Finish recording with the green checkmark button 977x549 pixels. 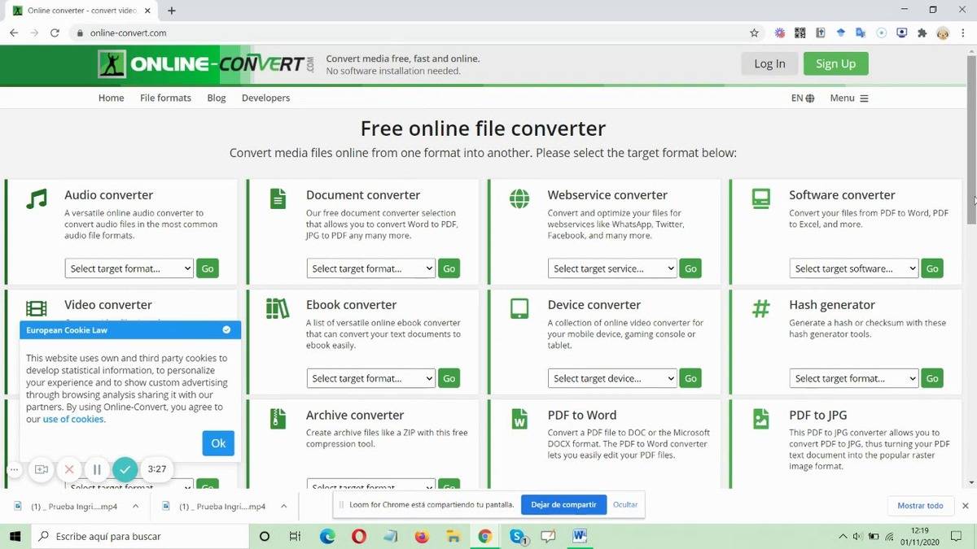click(x=125, y=469)
